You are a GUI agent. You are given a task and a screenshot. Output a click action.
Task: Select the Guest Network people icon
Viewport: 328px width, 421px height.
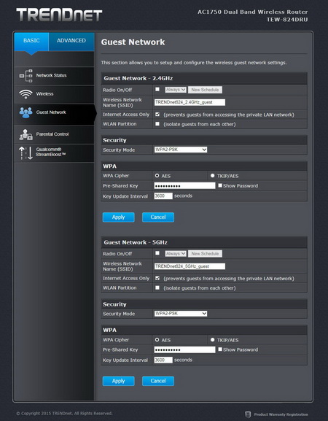tap(26, 112)
